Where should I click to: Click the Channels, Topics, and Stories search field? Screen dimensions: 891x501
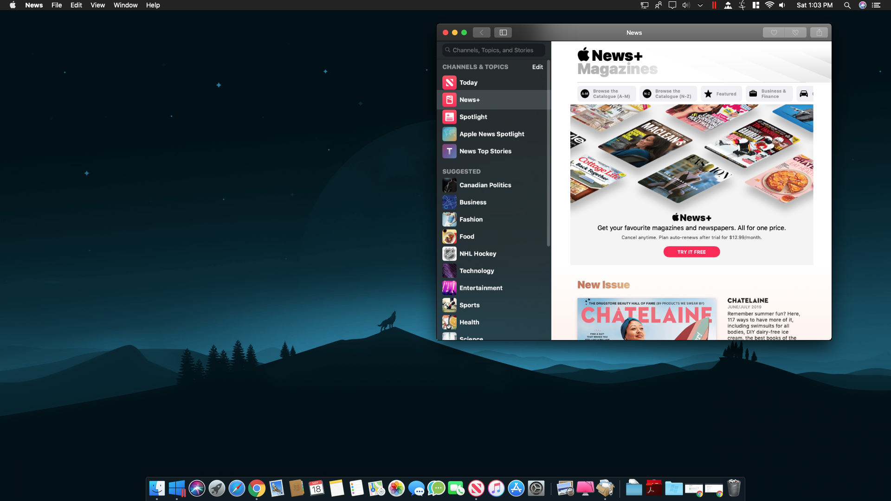[493, 50]
